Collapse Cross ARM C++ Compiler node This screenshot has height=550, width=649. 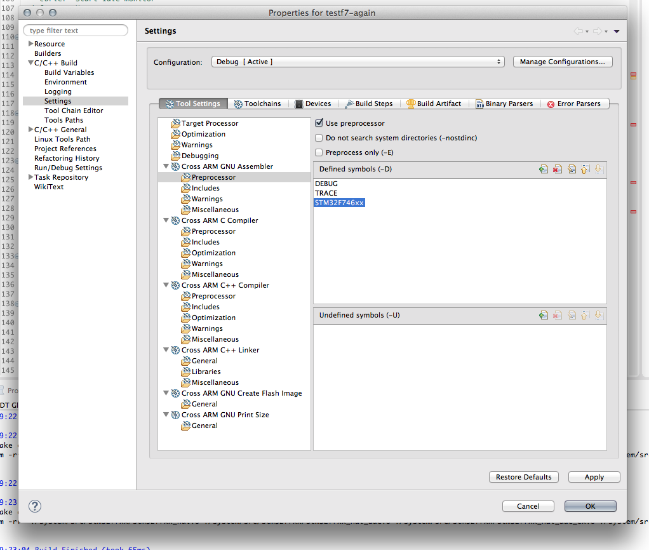166,285
